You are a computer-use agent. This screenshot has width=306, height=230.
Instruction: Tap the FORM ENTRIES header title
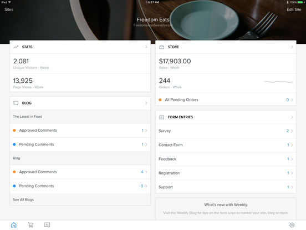[180, 117]
